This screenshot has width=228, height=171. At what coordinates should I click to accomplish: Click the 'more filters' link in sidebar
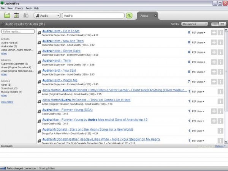[x=7, y=102]
